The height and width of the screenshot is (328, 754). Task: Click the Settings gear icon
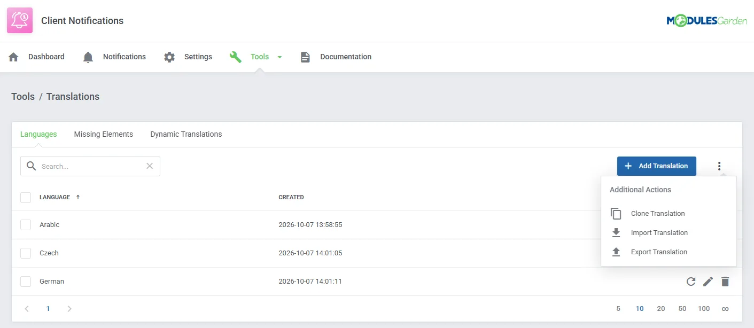pyautogui.click(x=169, y=57)
